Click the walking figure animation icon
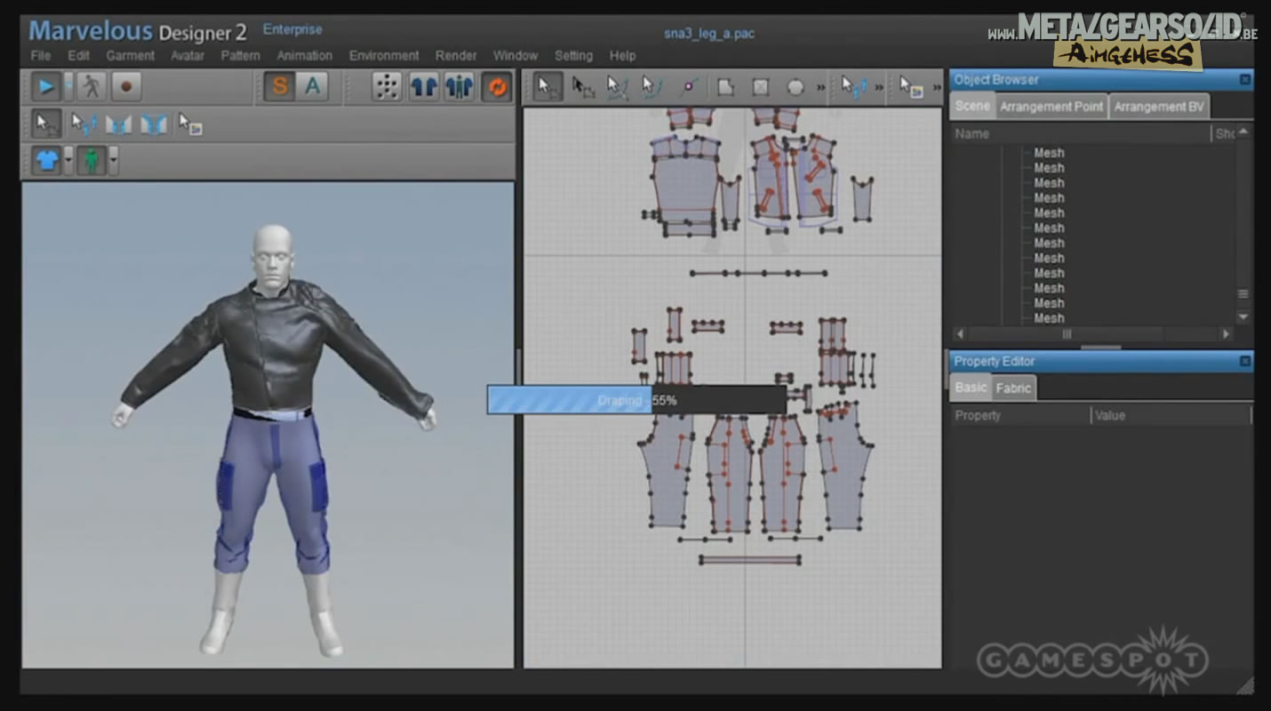Image resolution: width=1271 pixels, height=711 pixels. tap(92, 86)
